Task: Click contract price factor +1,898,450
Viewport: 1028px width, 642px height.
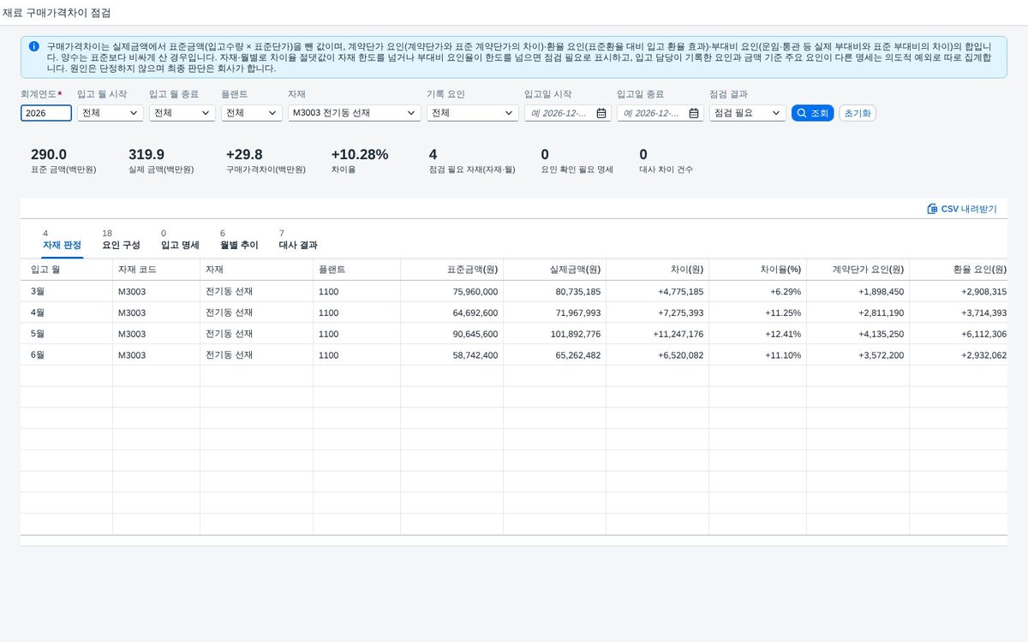Action: (881, 292)
